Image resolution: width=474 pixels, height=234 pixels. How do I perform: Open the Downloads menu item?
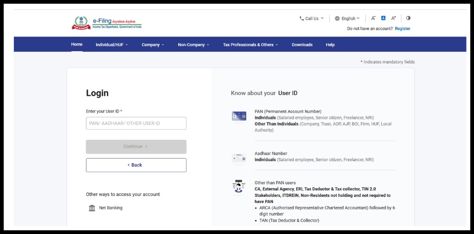[x=302, y=45]
